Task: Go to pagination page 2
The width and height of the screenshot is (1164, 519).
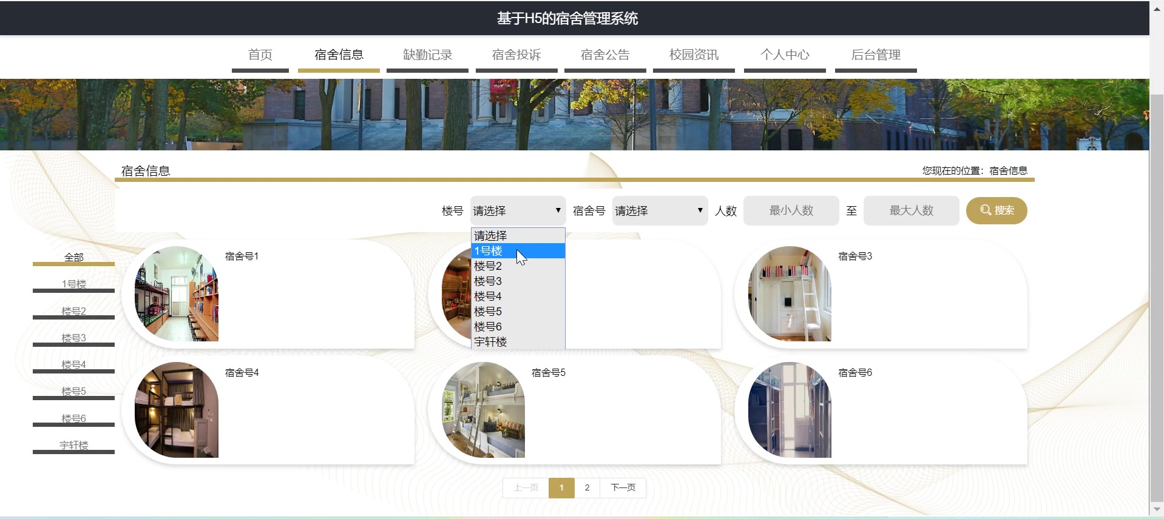Action: click(587, 487)
